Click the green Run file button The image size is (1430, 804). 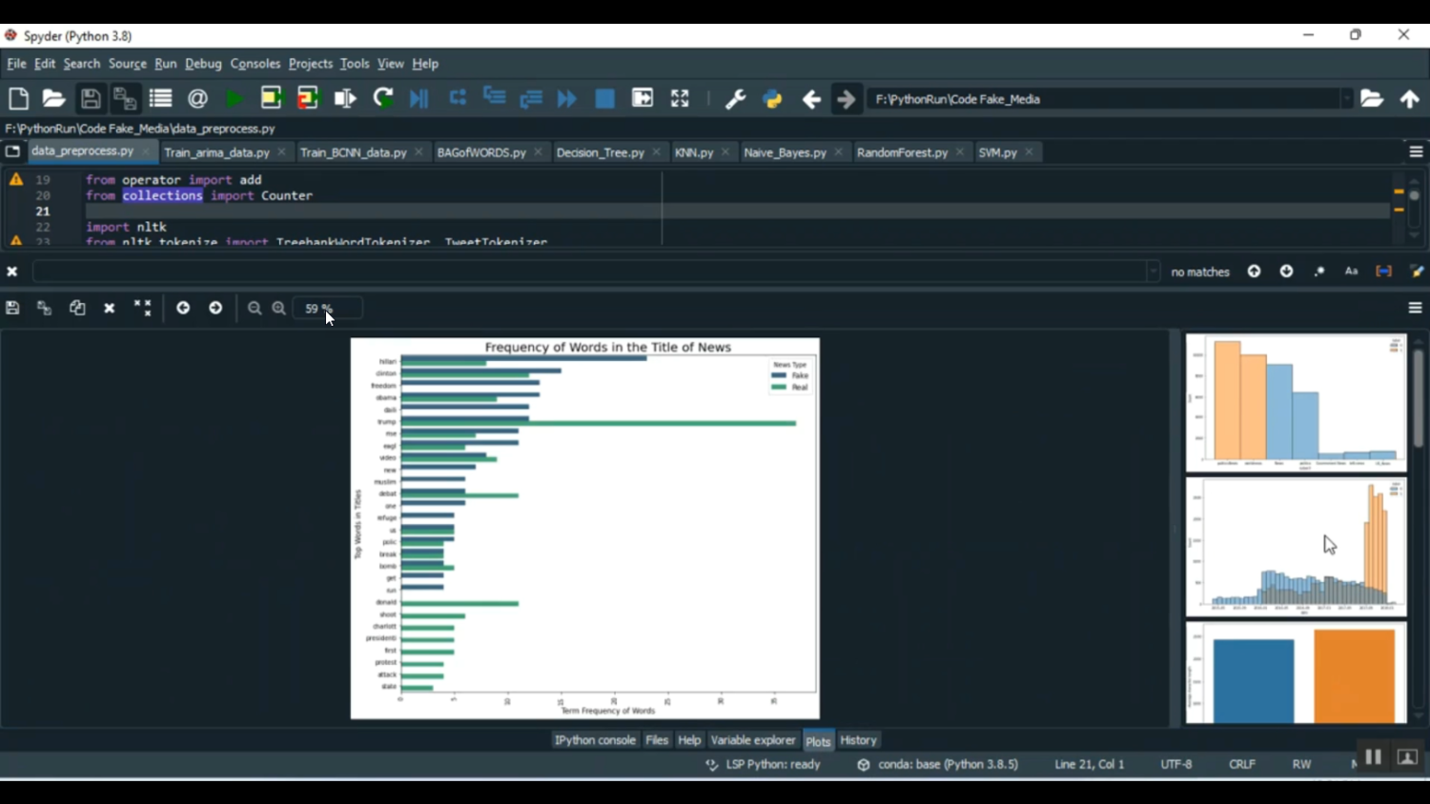click(234, 99)
